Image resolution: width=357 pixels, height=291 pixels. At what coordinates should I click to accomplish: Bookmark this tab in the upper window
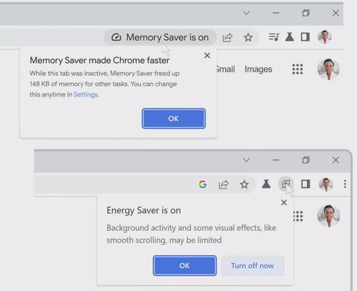point(248,37)
